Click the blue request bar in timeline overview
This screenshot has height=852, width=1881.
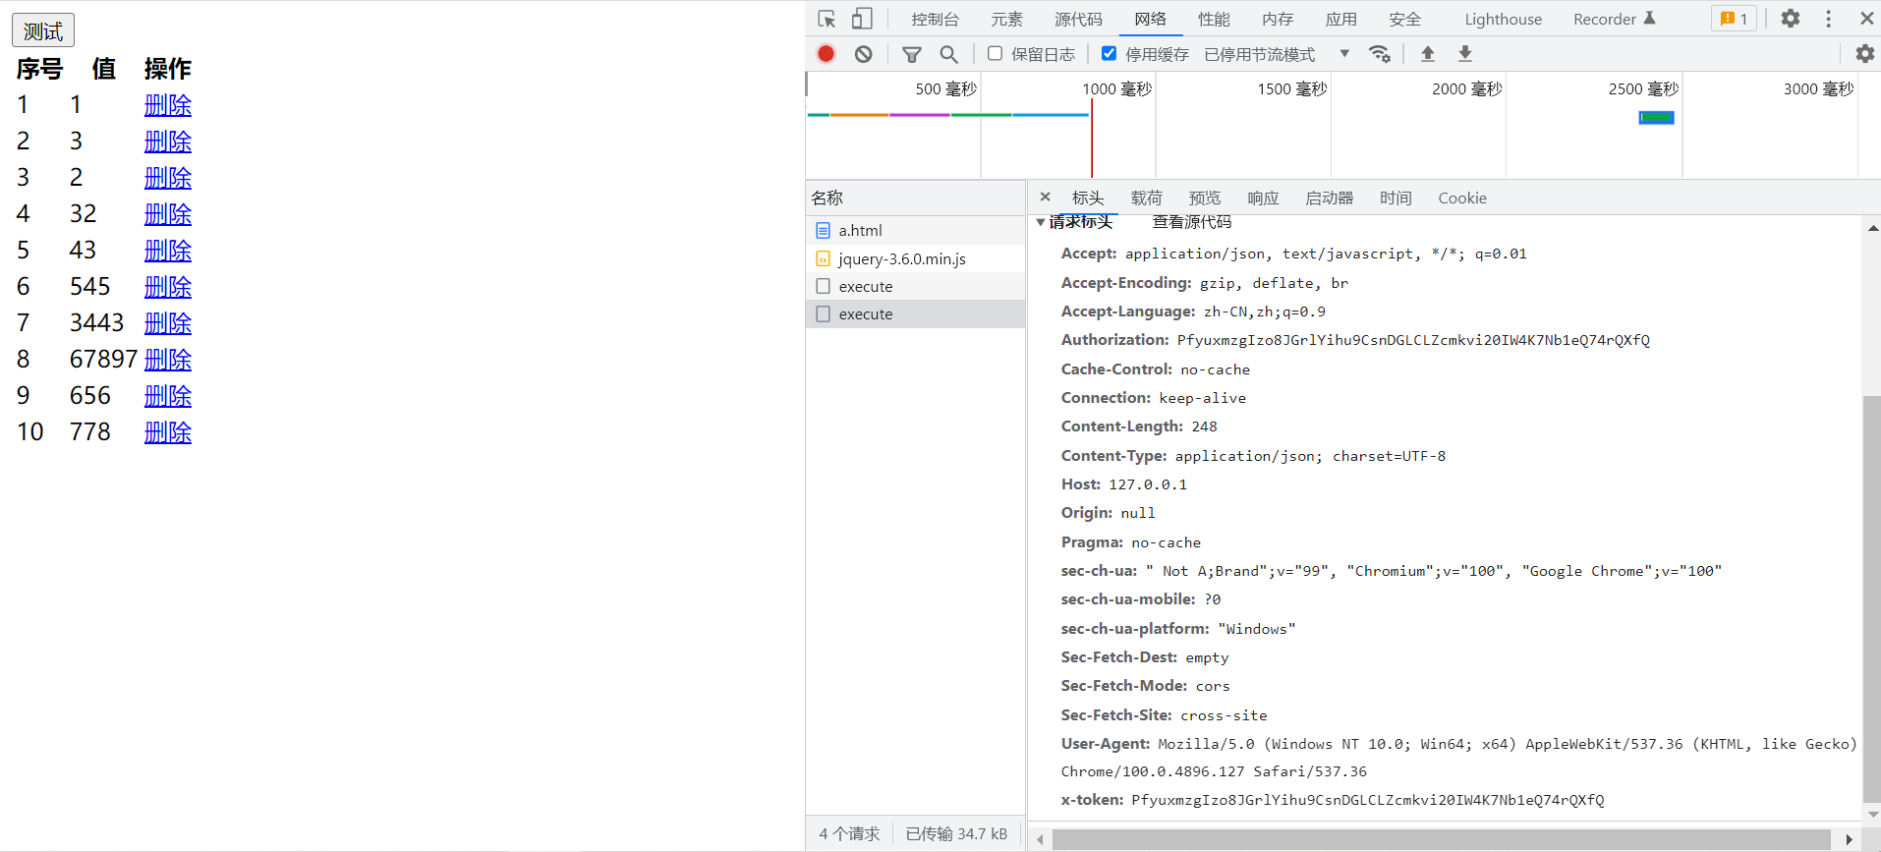pos(1656,117)
